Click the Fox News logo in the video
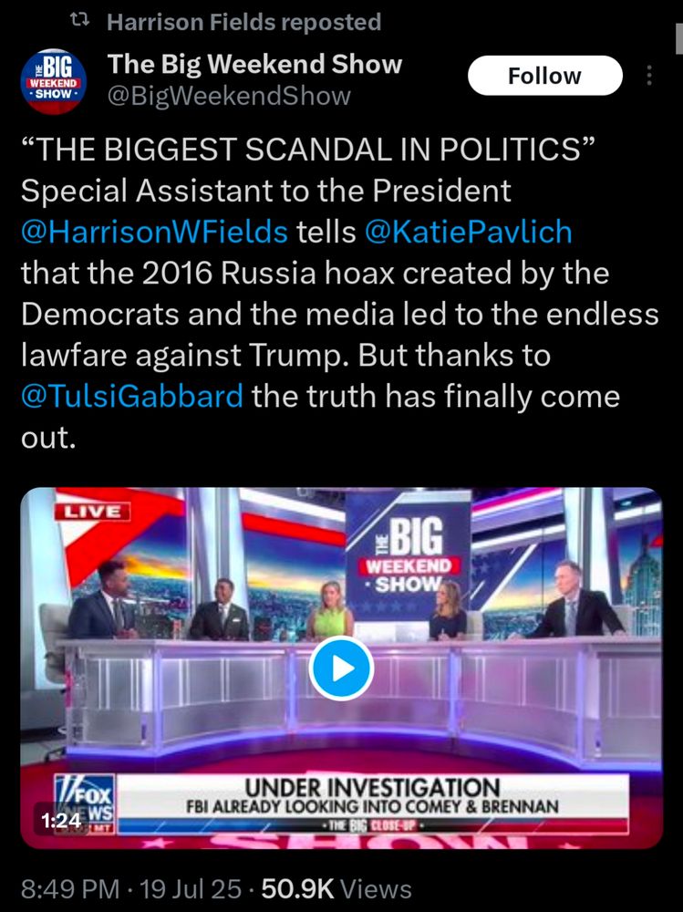 click(85, 804)
